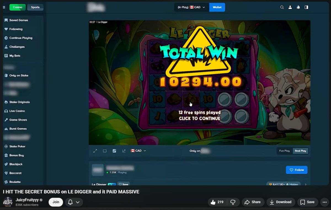Open the Wallet
331x210 pixels.
[x=217, y=7]
